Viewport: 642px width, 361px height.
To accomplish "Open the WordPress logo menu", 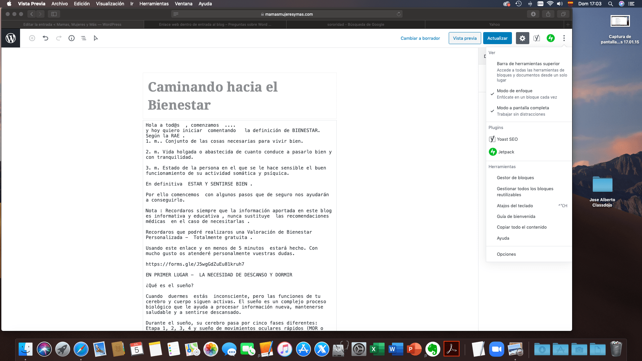I will (x=11, y=38).
